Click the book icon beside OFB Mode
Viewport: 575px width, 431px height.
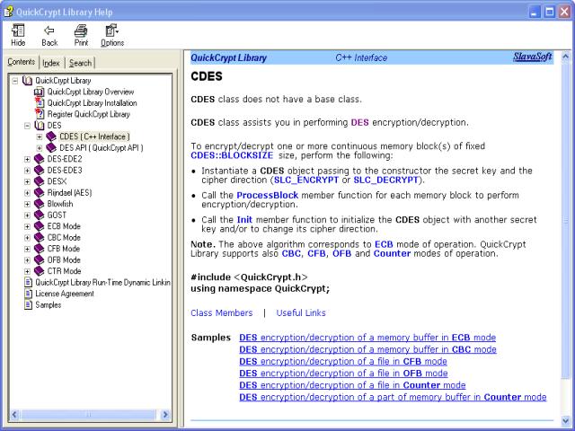tap(40, 259)
